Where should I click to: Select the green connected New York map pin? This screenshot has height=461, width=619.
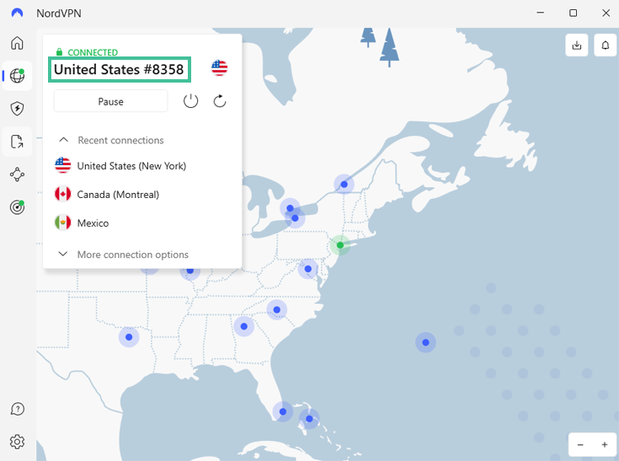(x=340, y=245)
